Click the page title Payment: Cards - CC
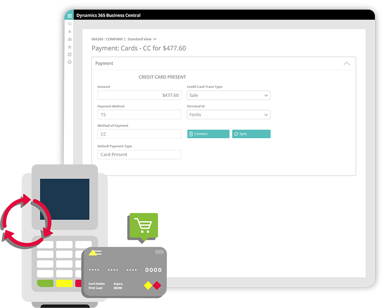Viewport: 385px width, 308px height. [x=139, y=48]
